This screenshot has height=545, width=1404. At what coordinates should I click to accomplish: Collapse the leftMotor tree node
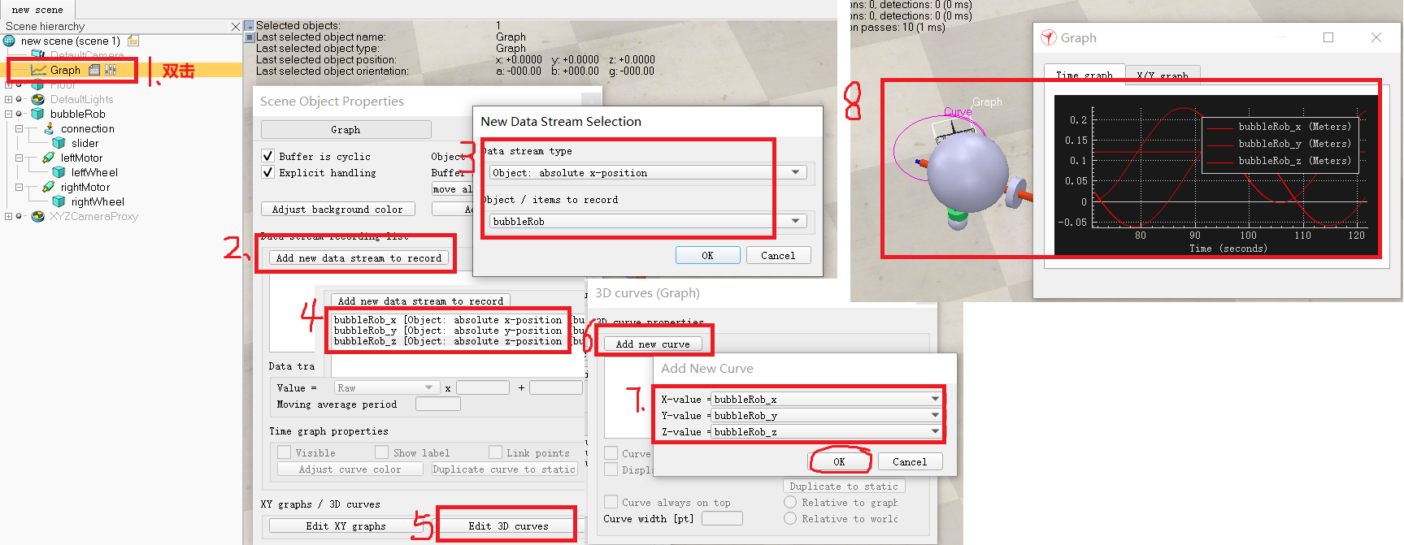click(x=19, y=158)
